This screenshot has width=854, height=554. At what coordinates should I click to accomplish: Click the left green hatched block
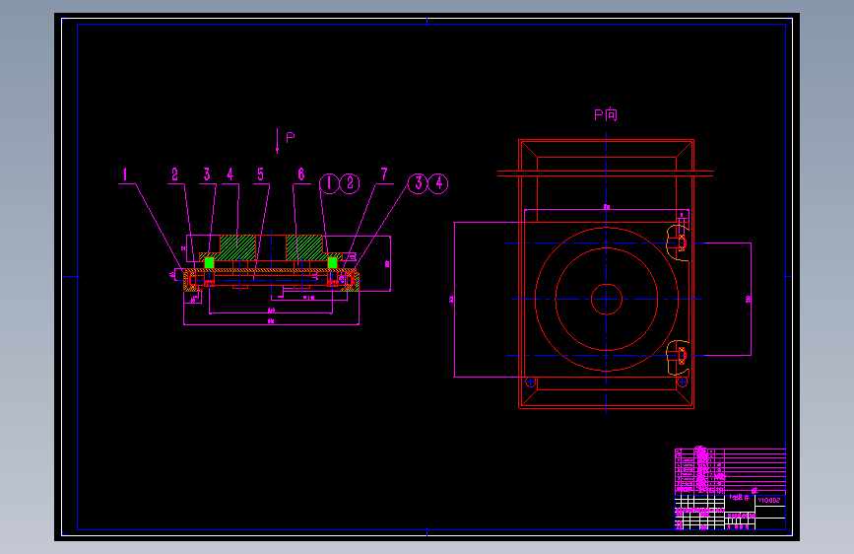pyautogui.click(x=238, y=247)
